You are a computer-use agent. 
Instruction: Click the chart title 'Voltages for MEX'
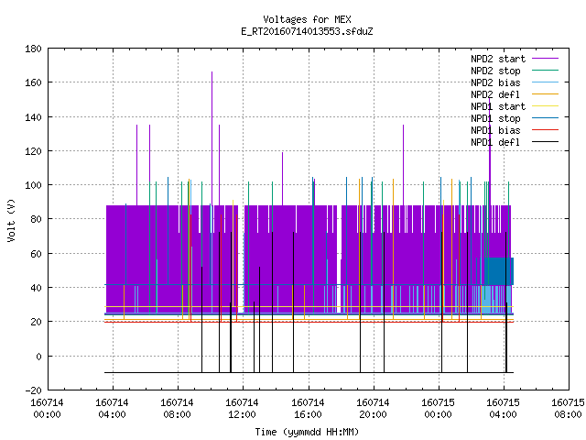tap(307, 19)
